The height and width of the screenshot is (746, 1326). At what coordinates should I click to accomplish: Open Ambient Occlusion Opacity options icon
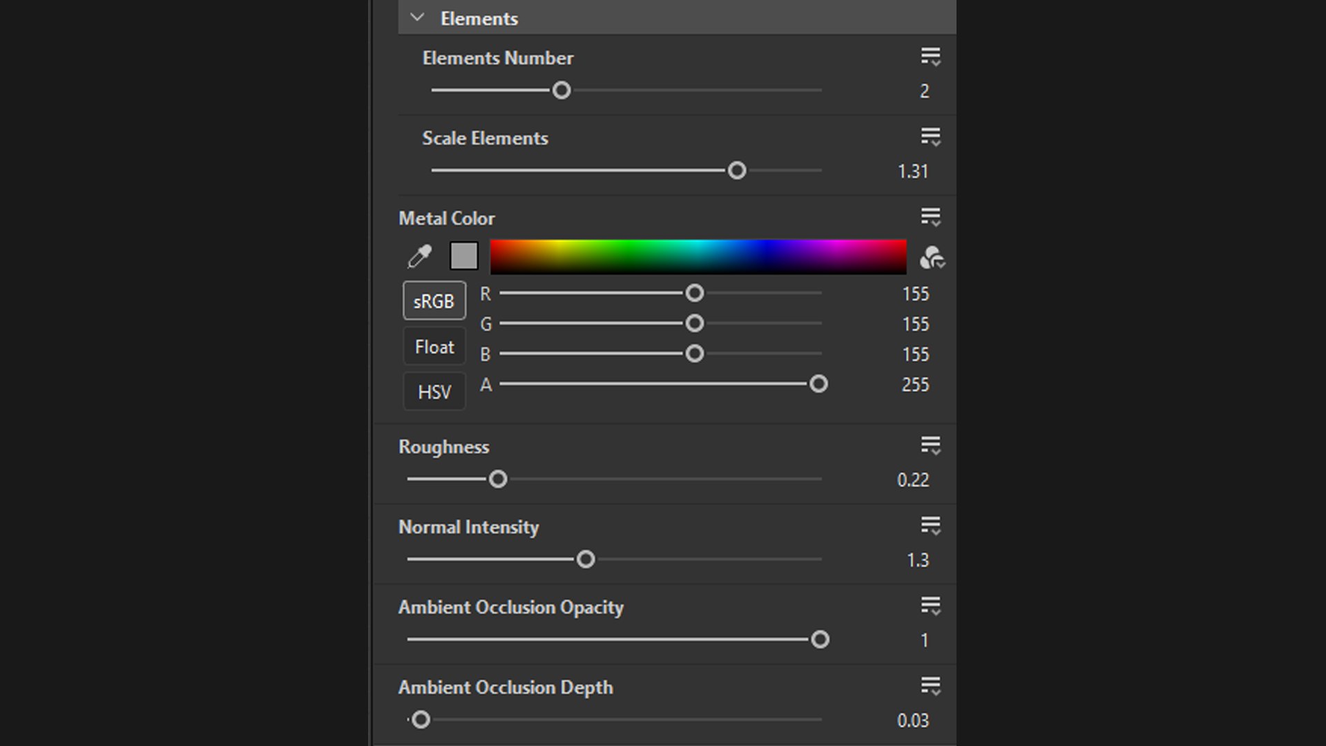pyautogui.click(x=930, y=606)
